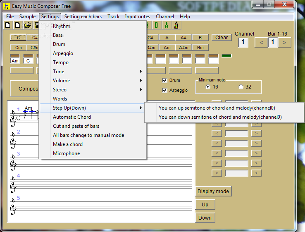Click the treble clef on staff 2
305x232 pixels.
click(13, 140)
